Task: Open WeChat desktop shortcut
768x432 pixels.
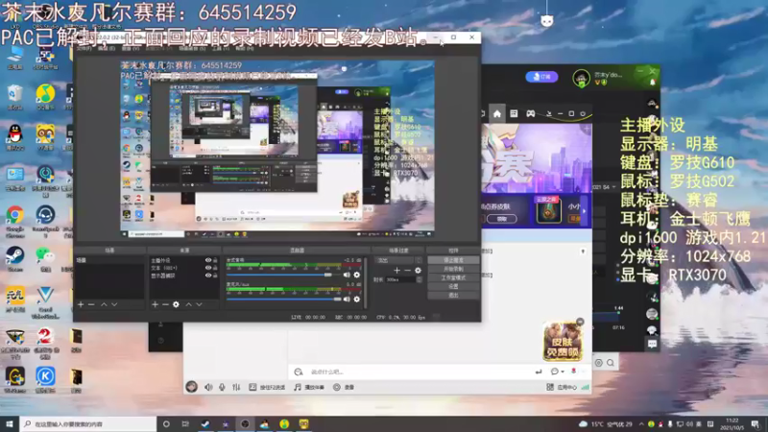Action: click(45, 259)
